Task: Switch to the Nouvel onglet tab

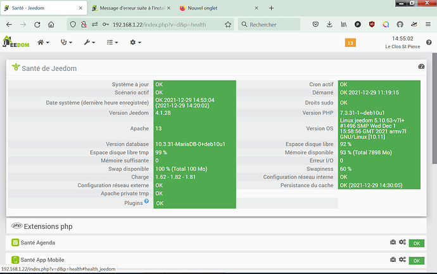Action: click(x=218, y=8)
